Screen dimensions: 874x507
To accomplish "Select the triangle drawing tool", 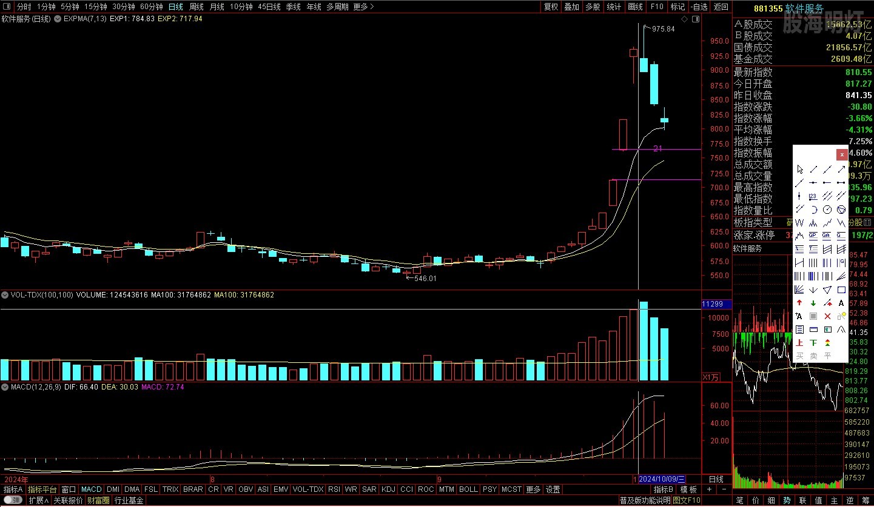I will click(827, 289).
